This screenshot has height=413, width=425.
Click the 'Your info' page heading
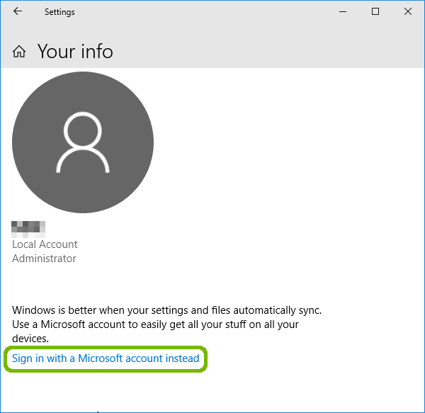[75, 52]
